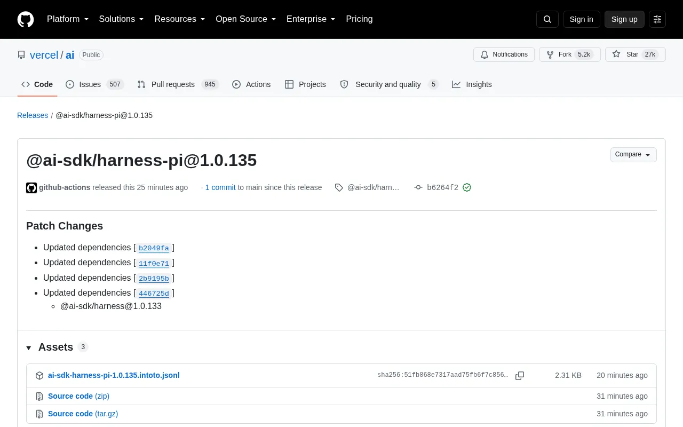Open the Open Source dropdown

246,19
